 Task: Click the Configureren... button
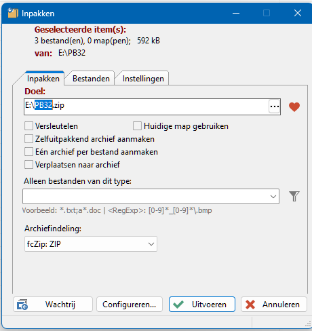tap(130, 305)
